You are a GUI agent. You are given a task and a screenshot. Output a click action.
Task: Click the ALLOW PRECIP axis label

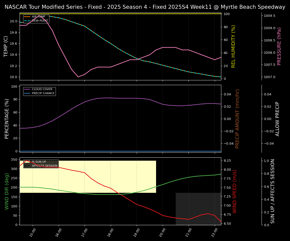pyautogui.click(x=277, y=118)
